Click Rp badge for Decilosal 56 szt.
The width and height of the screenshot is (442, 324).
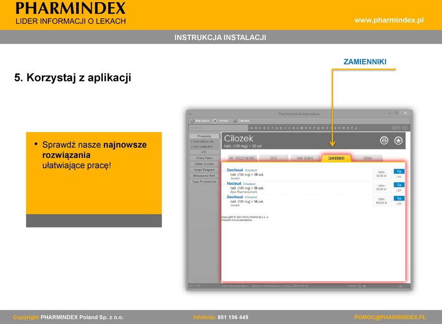[399, 198]
